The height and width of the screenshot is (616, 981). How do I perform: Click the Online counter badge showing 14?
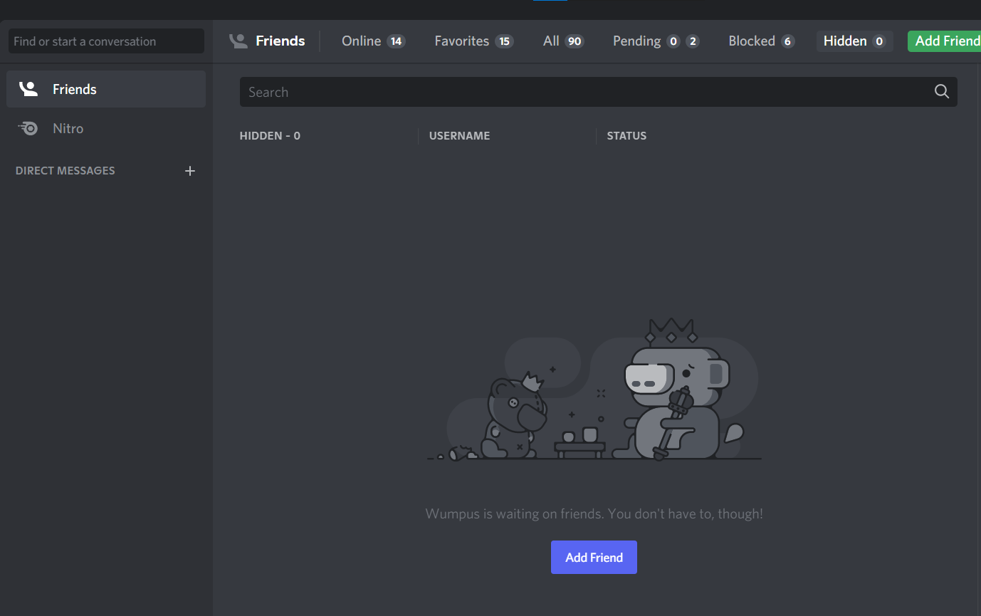tap(394, 41)
